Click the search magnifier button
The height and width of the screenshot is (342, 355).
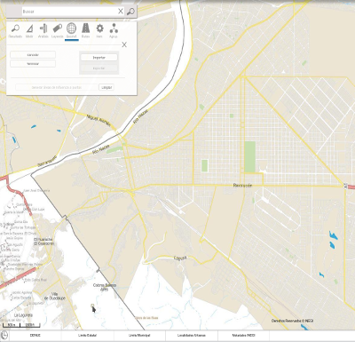coord(130,12)
